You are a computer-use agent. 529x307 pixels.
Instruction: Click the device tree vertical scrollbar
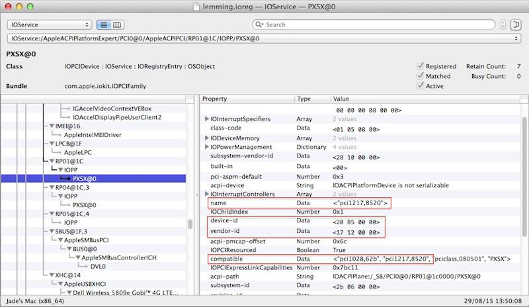click(190, 224)
